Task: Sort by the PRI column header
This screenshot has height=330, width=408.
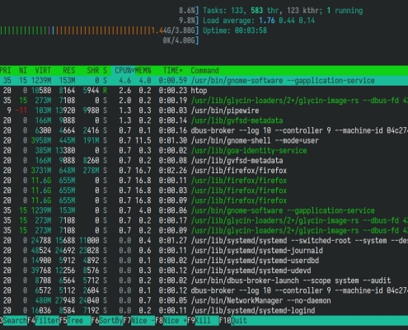Action: pos(6,70)
